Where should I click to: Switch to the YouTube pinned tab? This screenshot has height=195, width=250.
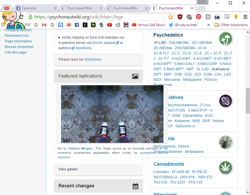7,8
